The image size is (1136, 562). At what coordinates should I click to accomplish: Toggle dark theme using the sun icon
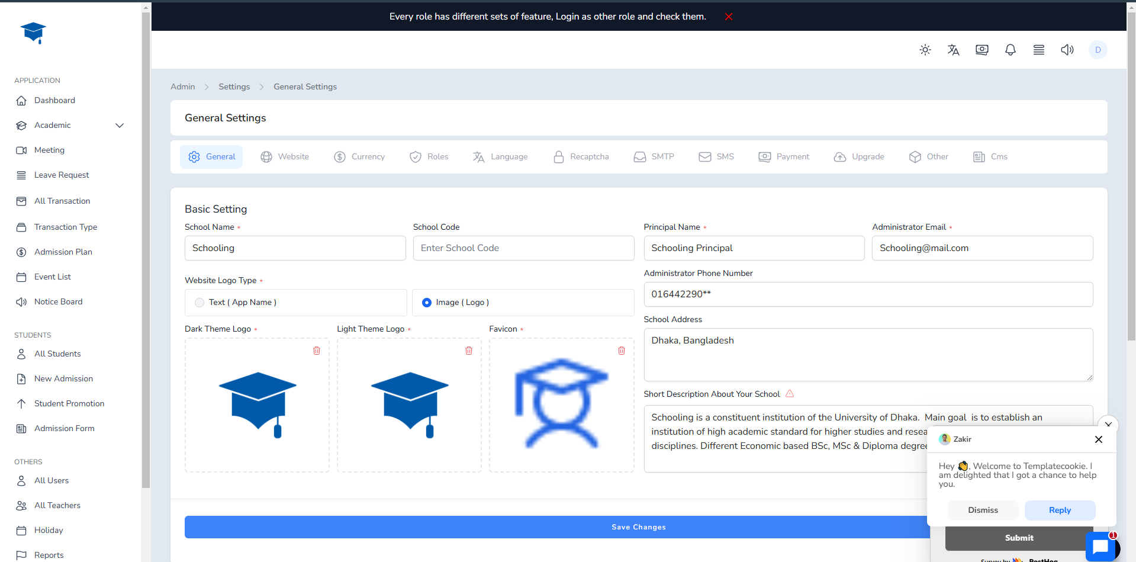click(x=925, y=50)
